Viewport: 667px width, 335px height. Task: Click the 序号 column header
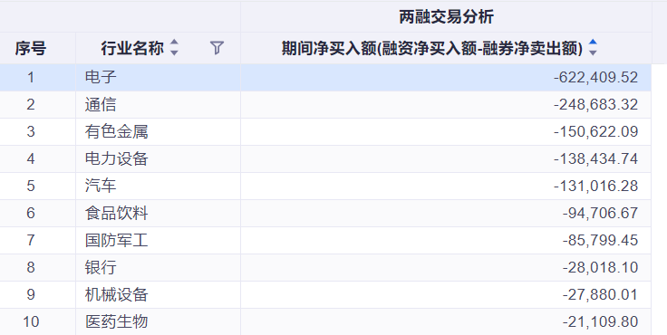point(31,48)
